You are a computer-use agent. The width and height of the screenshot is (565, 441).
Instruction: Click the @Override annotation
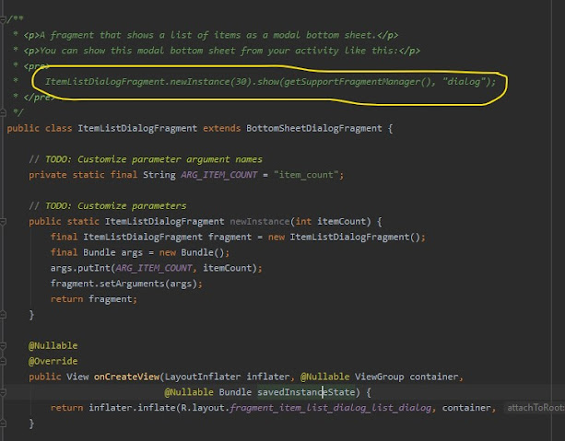pos(53,361)
